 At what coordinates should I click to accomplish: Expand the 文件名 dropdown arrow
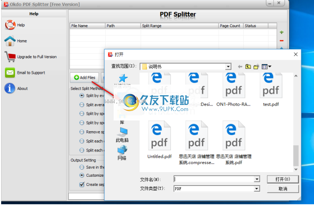pyautogui.click(x=257, y=179)
